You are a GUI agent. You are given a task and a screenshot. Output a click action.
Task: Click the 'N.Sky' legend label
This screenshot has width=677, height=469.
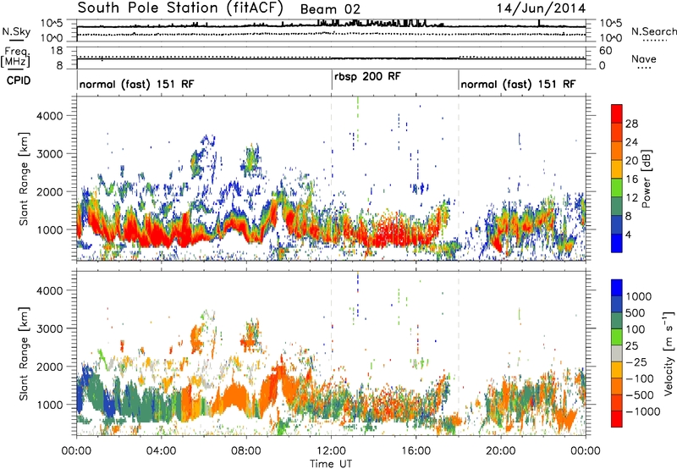[x=16, y=31]
